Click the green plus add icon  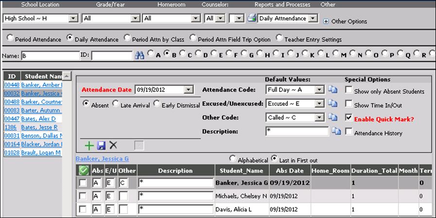(89, 145)
